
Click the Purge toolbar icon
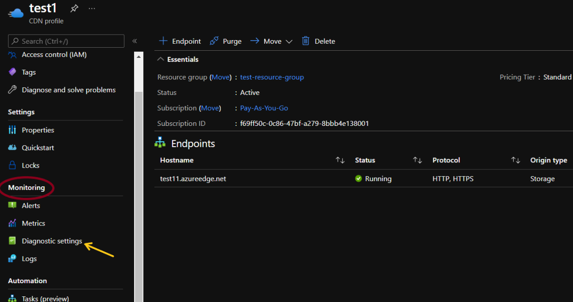(214, 41)
